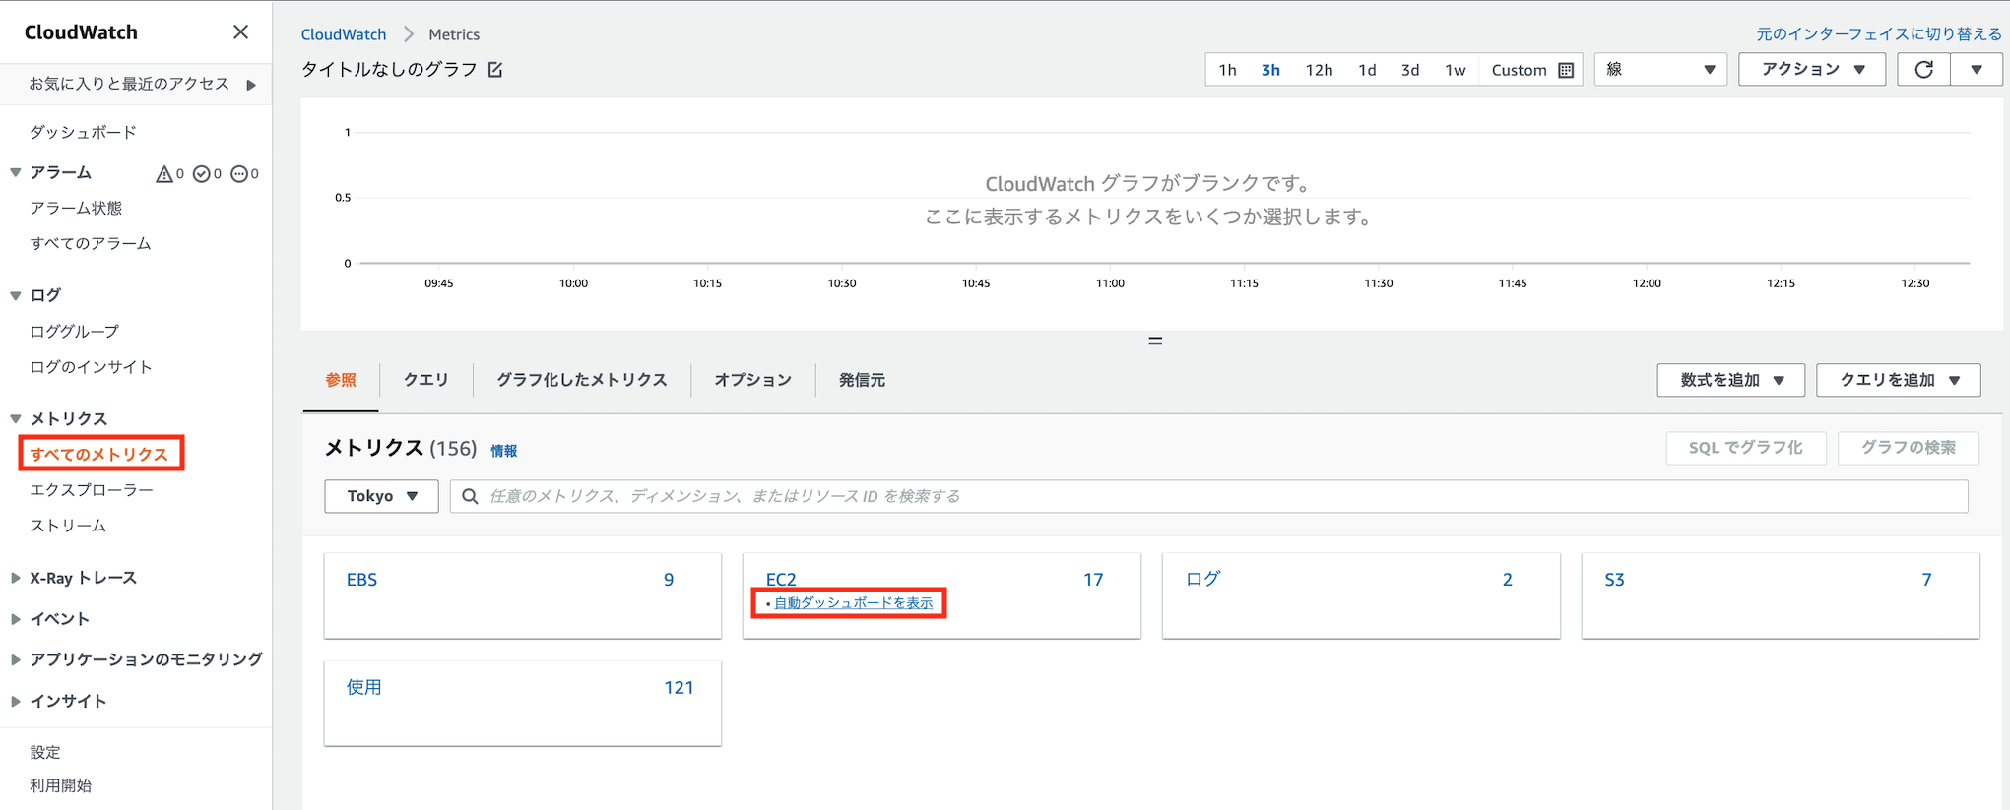
Task: Expand favorites and recent access arrow
Action: pyautogui.click(x=251, y=85)
